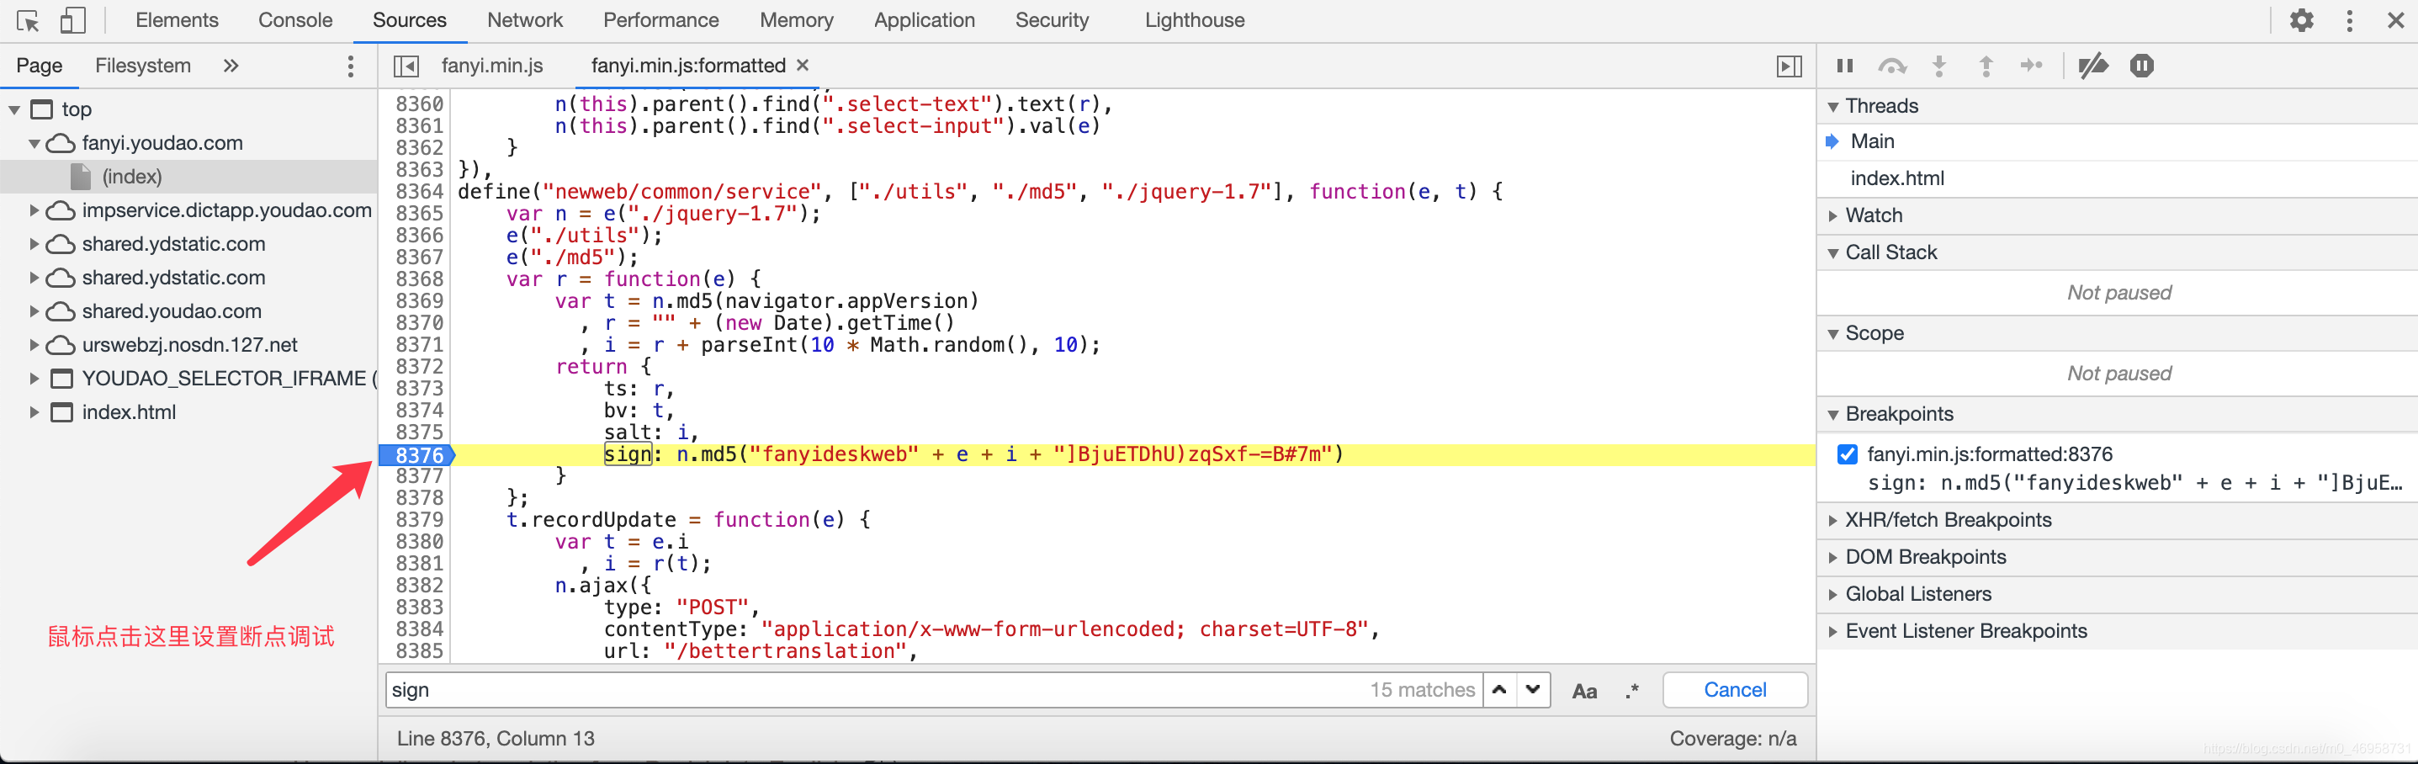Open the Application panel
This screenshot has height=764, width=2418.
click(x=924, y=19)
